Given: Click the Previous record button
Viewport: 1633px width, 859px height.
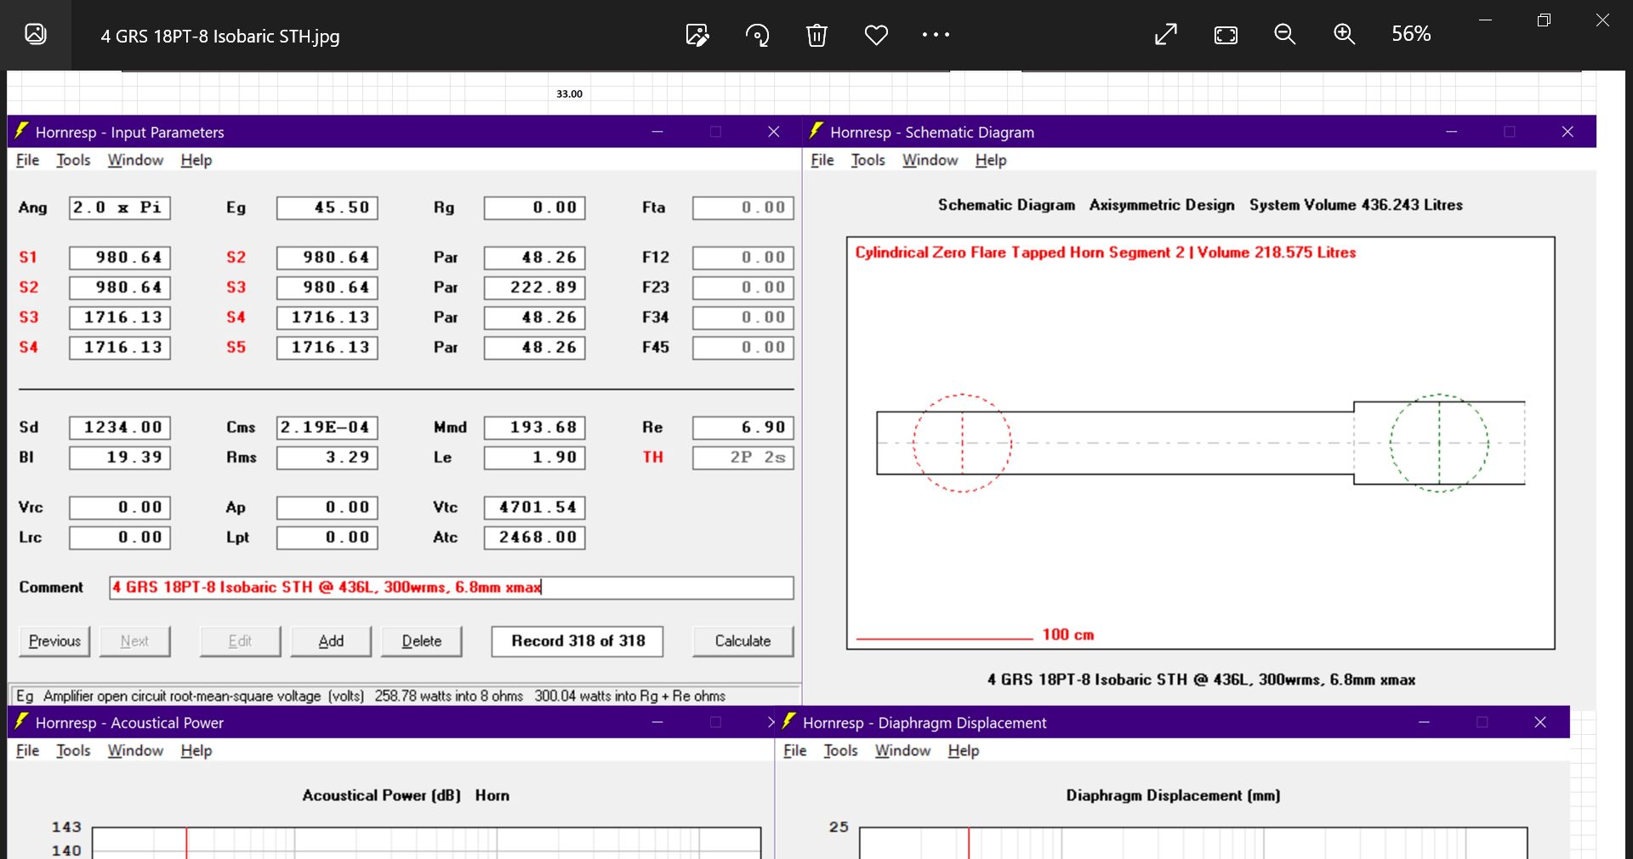Looking at the screenshot, I should (x=54, y=641).
